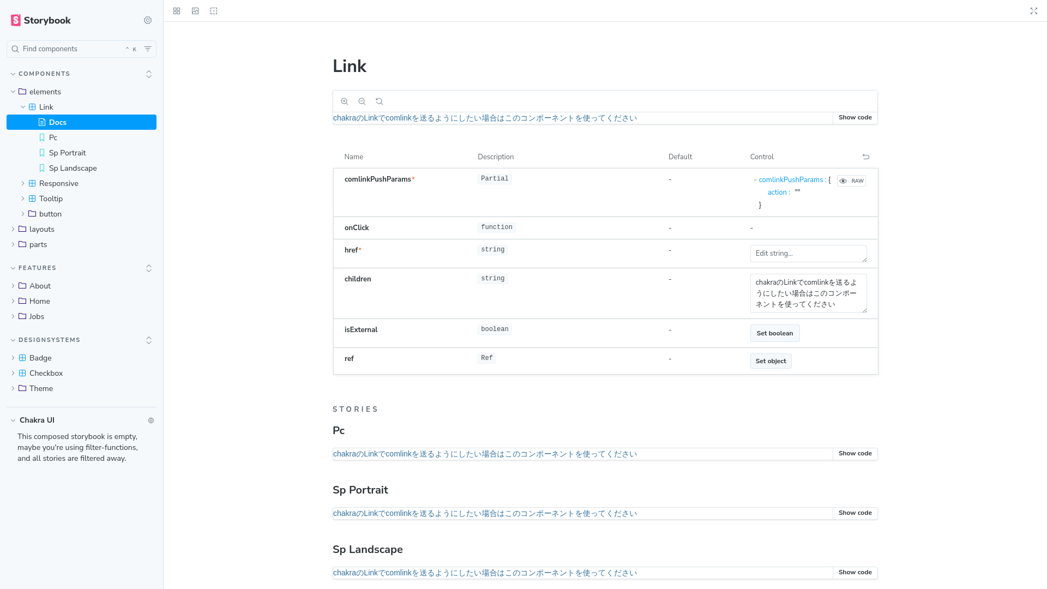Show code for the Sp Landscape story
The image size is (1047, 589).
pos(855,573)
